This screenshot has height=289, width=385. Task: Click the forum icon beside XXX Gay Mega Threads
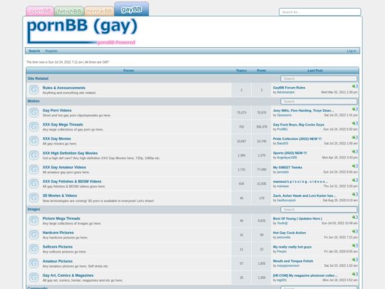point(34,127)
